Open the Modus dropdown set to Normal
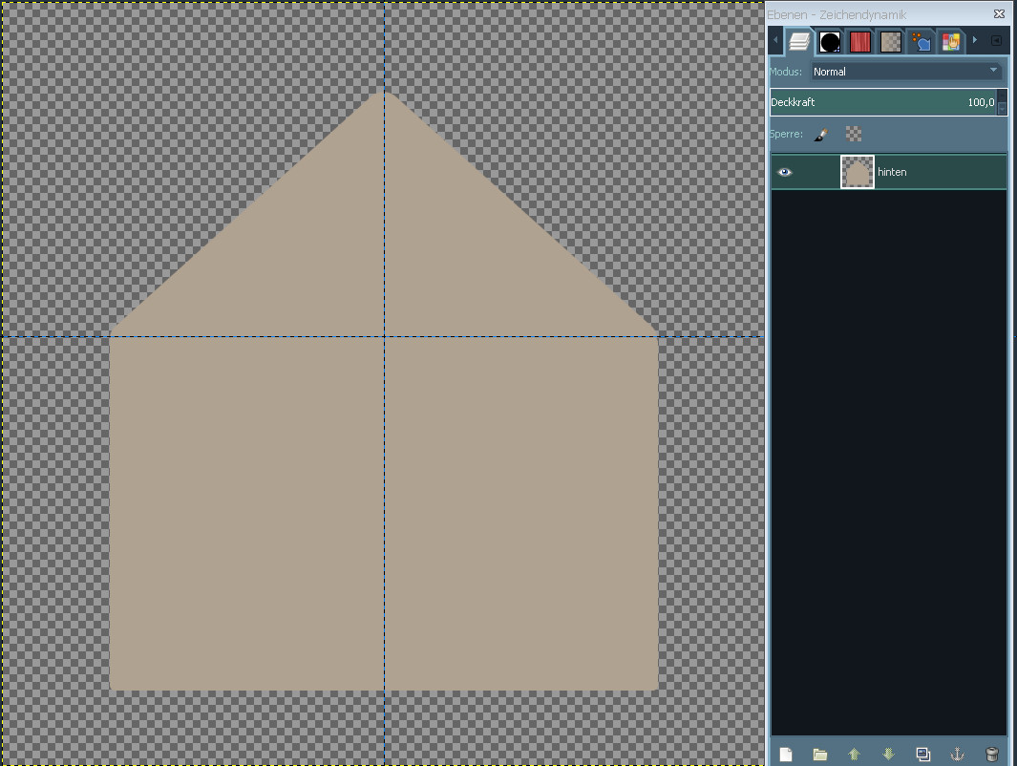 [905, 72]
